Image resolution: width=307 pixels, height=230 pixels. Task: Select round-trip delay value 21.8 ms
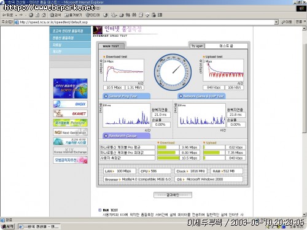pos(236,115)
